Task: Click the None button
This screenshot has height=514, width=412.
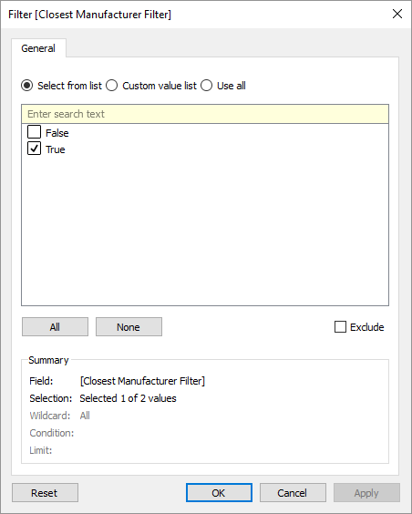Action: tap(129, 327)
